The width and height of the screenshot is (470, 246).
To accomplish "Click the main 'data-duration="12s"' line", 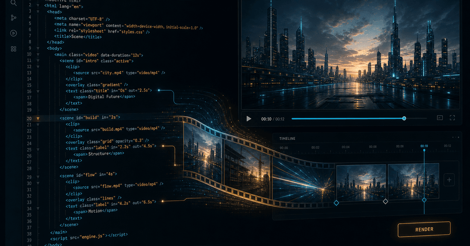I will (99, 55).
